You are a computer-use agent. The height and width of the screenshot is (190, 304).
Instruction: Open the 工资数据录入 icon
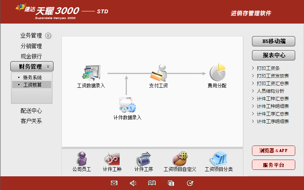(x=91, y=72)
